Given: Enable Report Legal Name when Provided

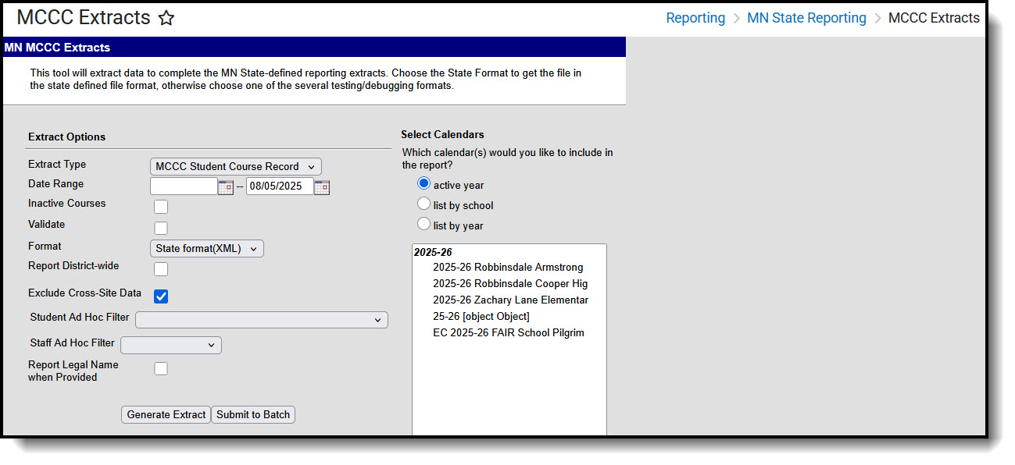Looking at the screenshot, I should pyautogui.click(x=161, y=368).
